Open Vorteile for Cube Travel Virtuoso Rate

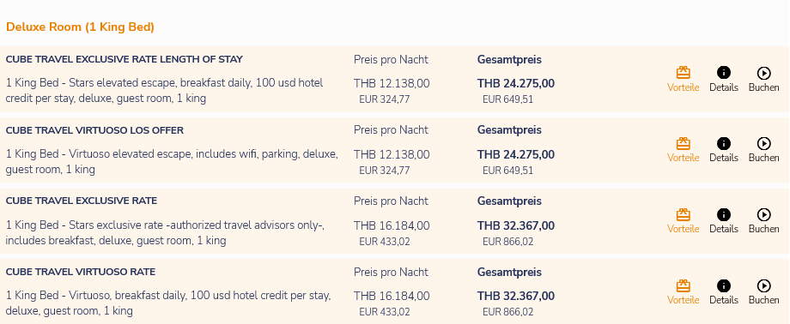tap(683, 292)
